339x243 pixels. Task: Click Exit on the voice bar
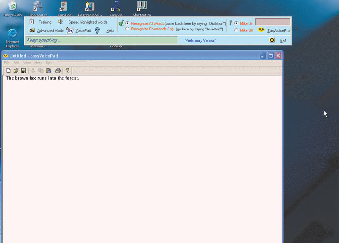(283, 40)
